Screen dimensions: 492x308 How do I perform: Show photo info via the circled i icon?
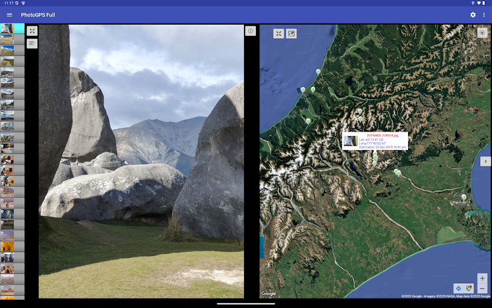point(250,31)
